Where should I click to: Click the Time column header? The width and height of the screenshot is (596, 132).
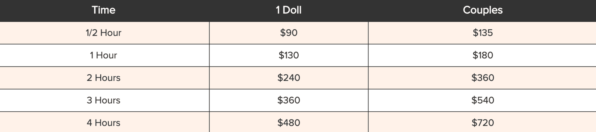point(103,10)
